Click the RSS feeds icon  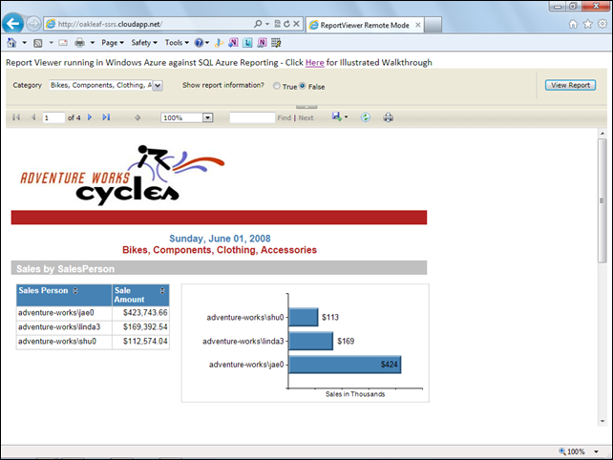38,43
